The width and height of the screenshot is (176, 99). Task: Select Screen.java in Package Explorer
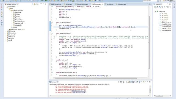coord(18,26)
